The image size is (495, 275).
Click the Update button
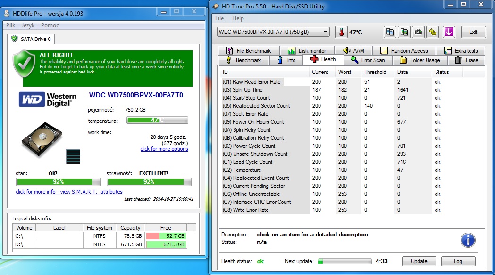point(419,261)
